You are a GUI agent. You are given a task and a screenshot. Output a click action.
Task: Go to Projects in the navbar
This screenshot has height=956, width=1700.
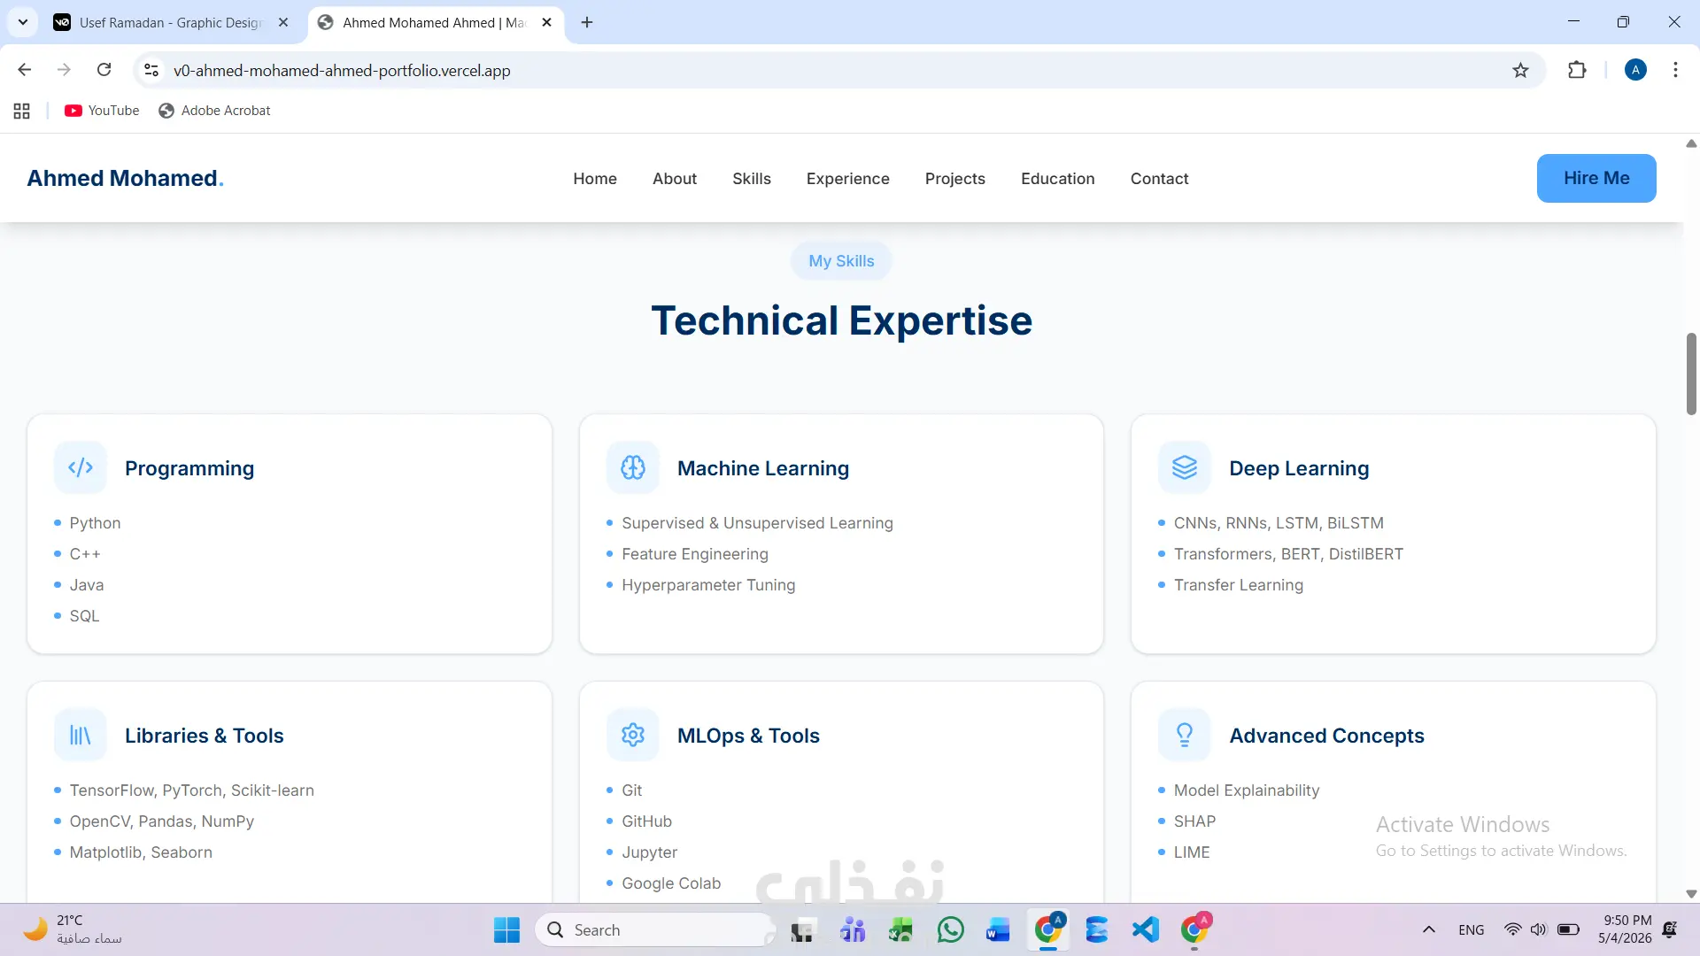coord(955,179)
